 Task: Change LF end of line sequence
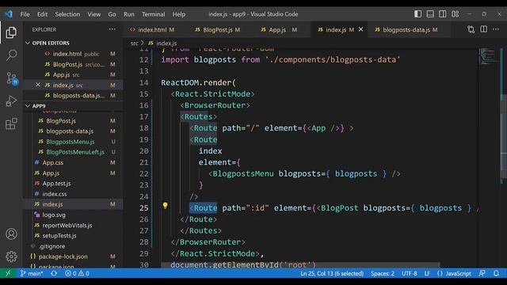pyautogui.click(x=427, y=273)
